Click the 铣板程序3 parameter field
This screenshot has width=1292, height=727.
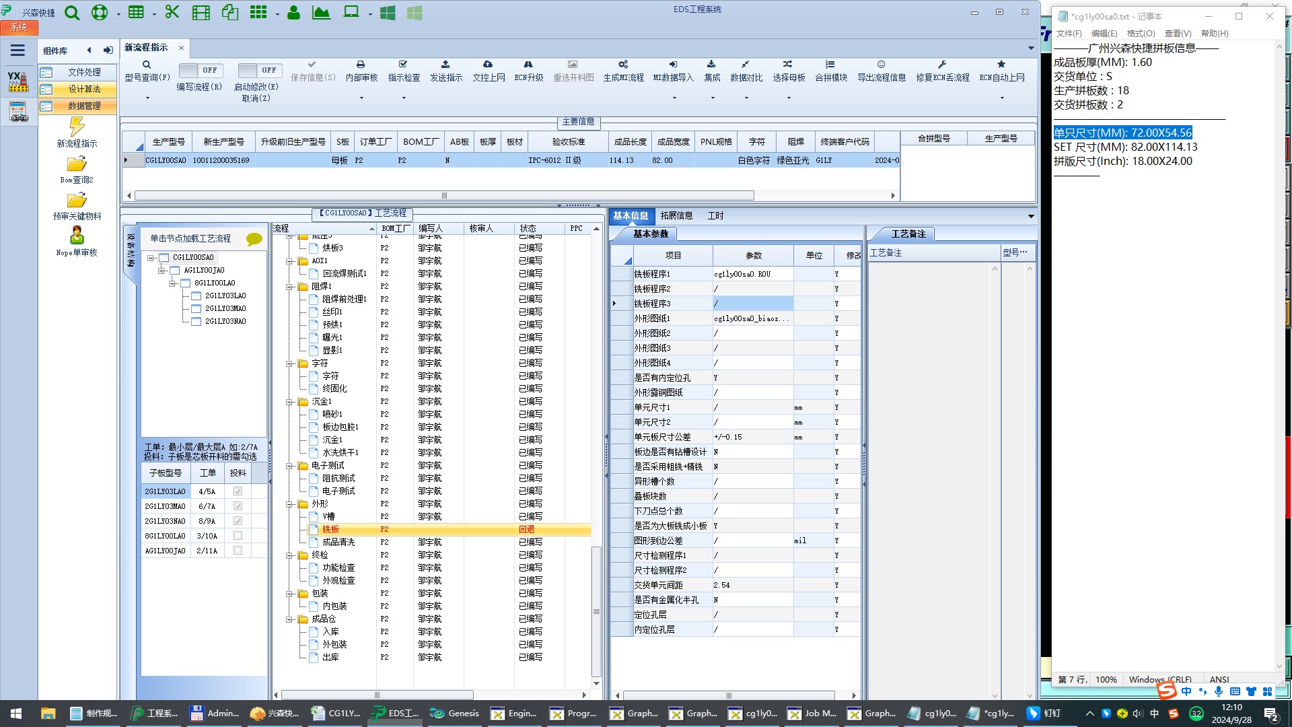752,304
